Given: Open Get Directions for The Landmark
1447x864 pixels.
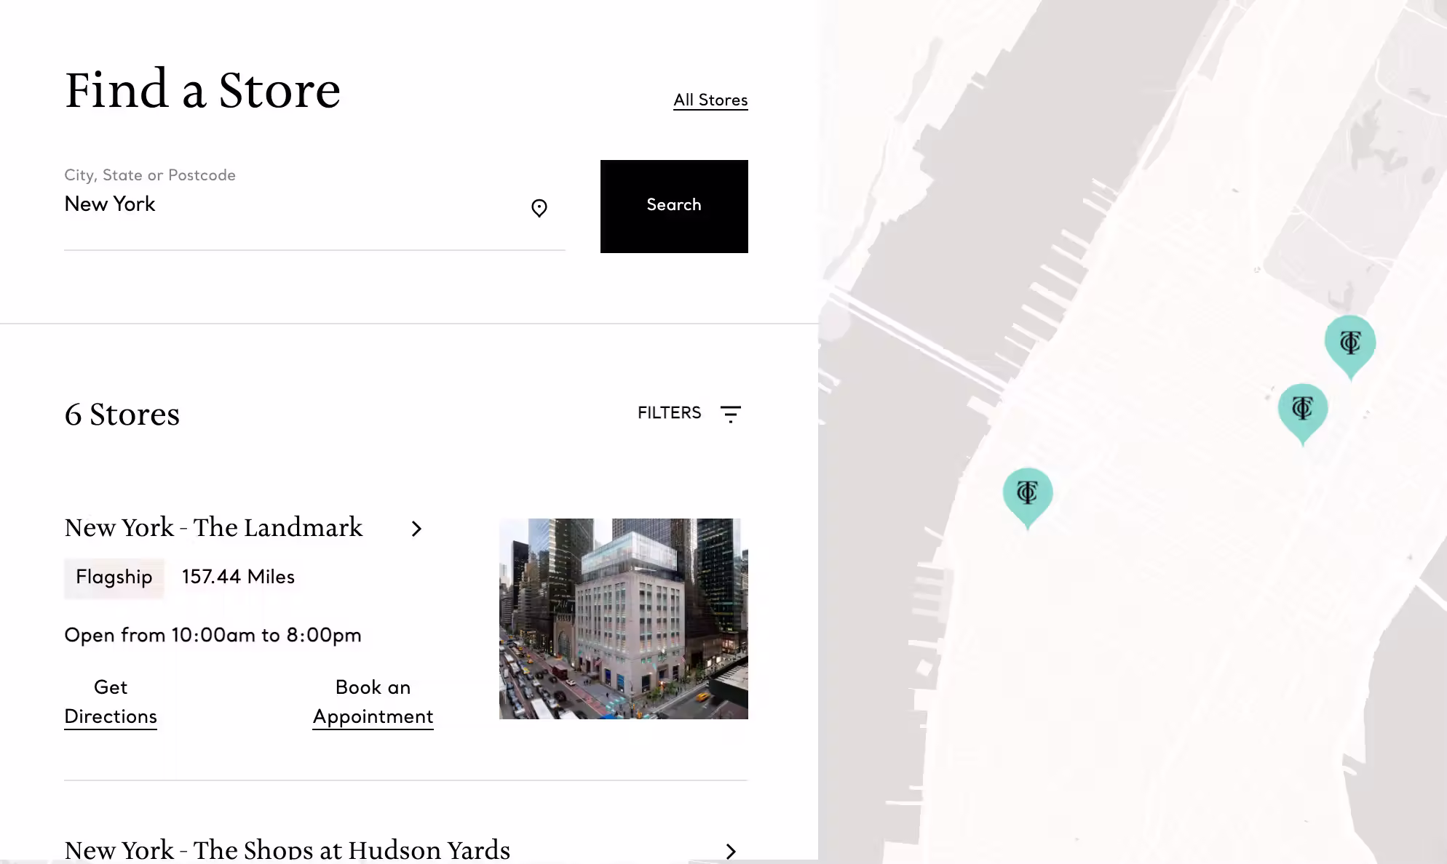Looking at the screenshot, I should 110,701.
